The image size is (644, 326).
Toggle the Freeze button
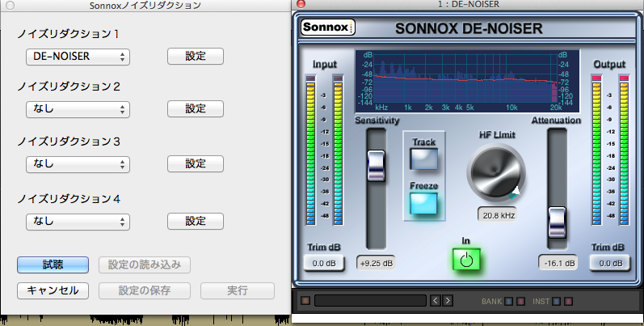pos(424,204)
